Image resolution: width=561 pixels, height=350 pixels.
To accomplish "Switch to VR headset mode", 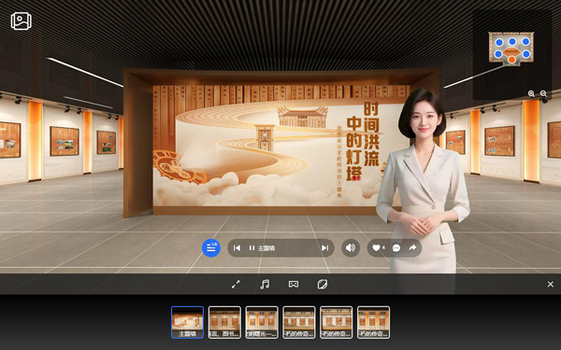I will coord(294,285).
